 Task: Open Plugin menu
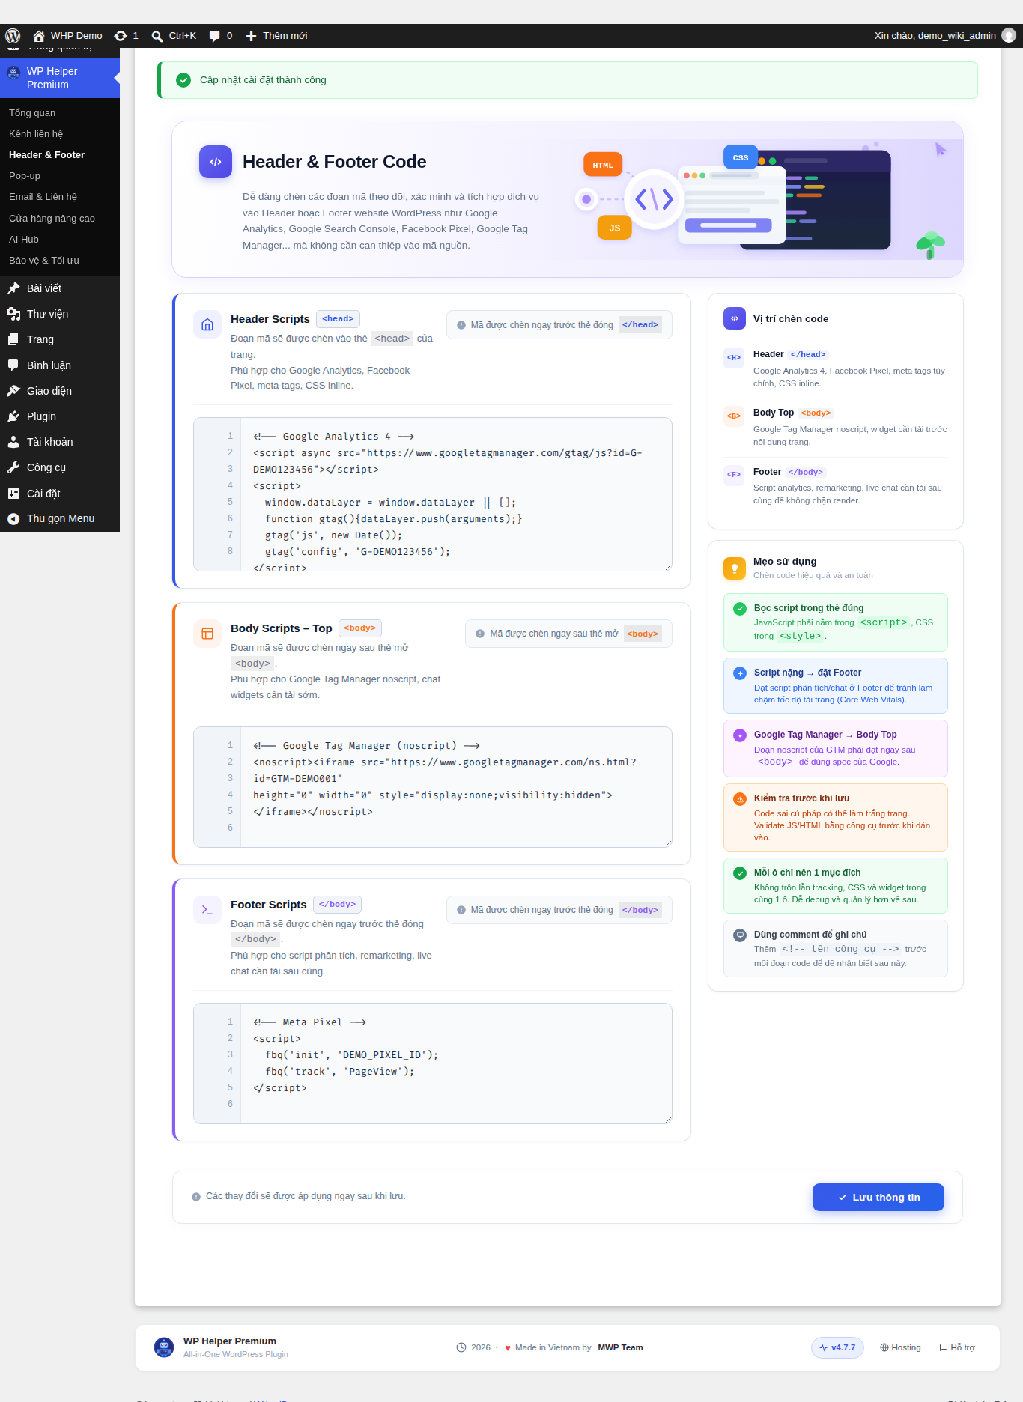[x=60, y=416]
